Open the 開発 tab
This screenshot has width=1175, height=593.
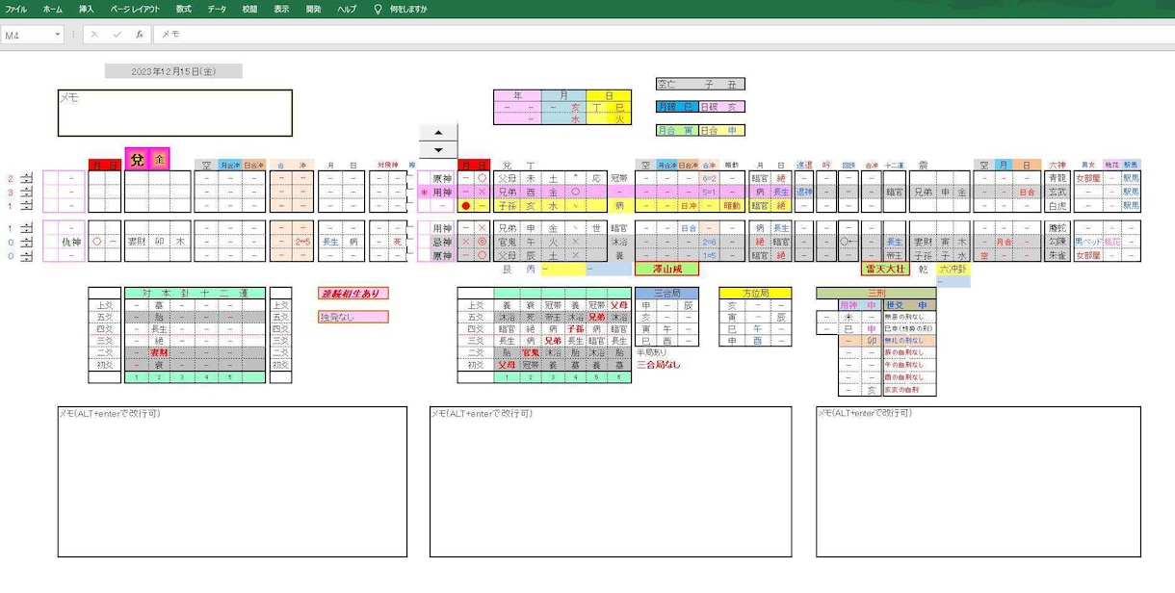coord(314,9)
